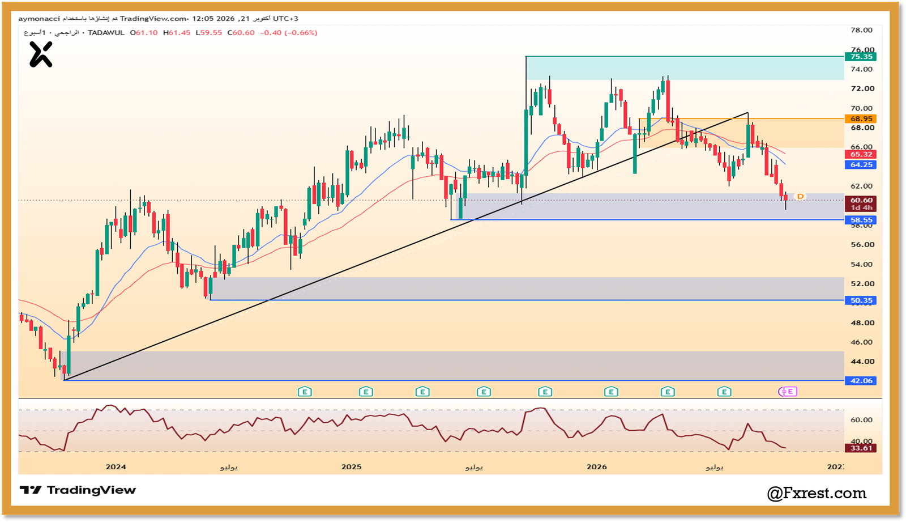Click the 60.00 RSI axis label

pos(862,420)
